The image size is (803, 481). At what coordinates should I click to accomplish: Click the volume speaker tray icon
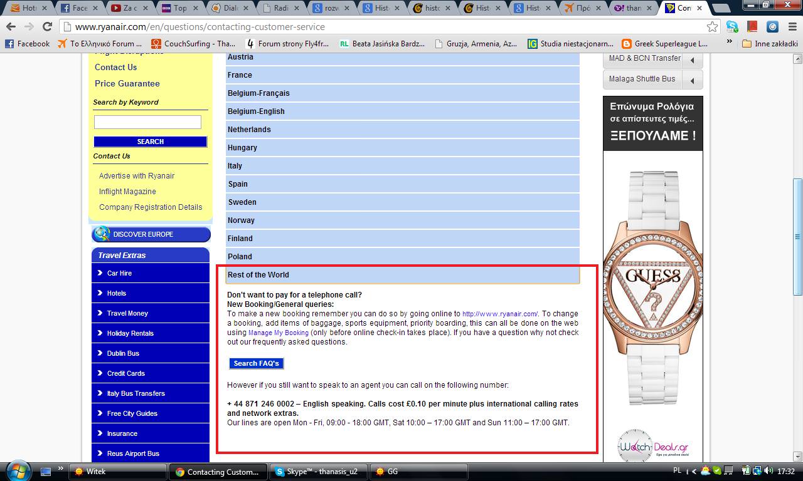point(767,471)
